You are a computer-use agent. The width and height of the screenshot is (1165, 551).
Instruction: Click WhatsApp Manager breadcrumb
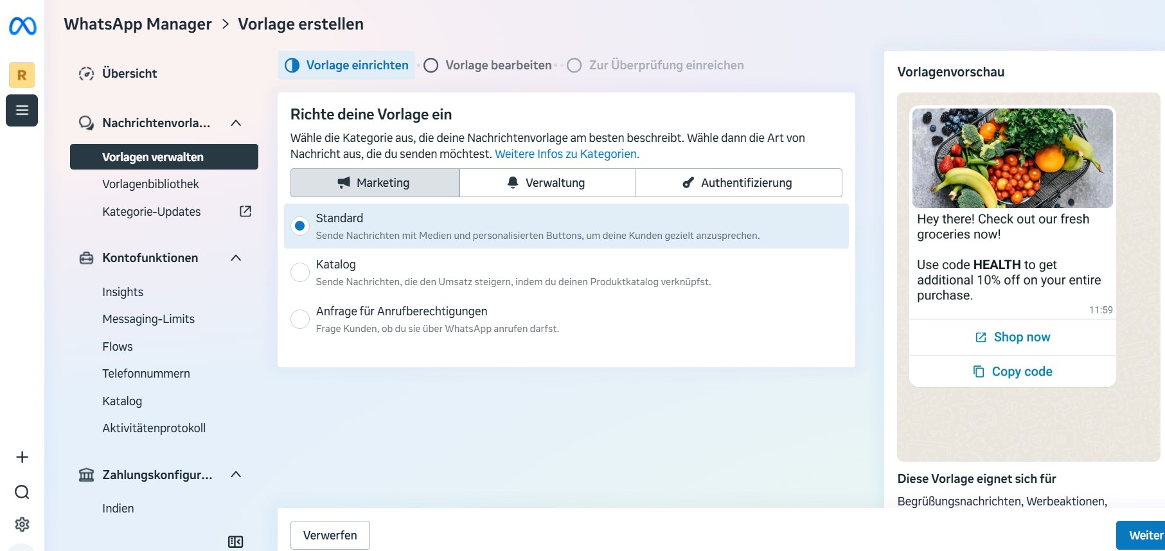click(138, 24)
